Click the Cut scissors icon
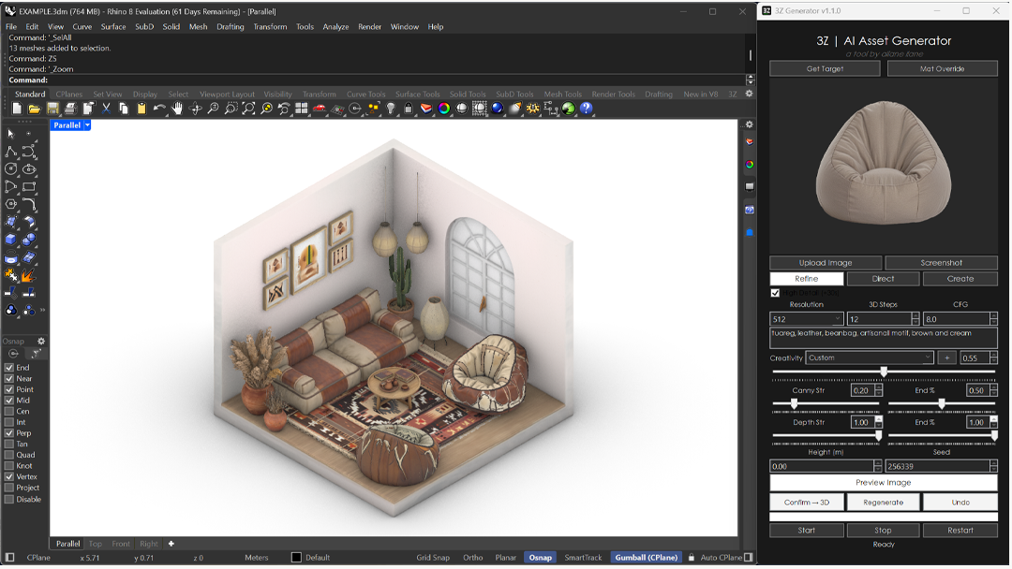Screen dimensions: 1012x569 [x=106, y=109]
